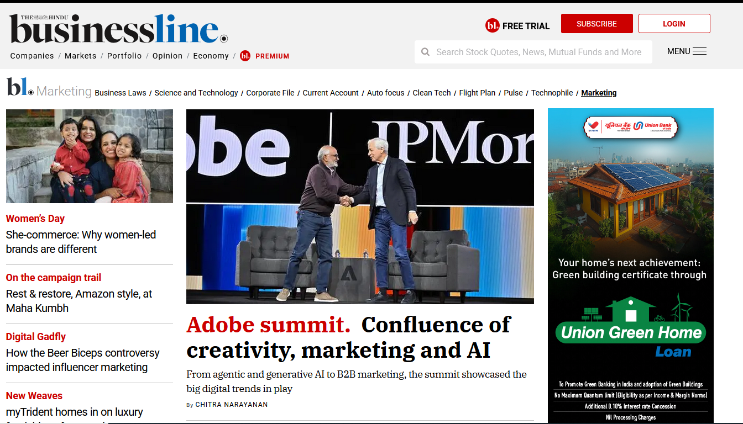The image size is (743, 424).
Task: Open author Chitra Narayanan's page
Action: click(x=231, y=405)
